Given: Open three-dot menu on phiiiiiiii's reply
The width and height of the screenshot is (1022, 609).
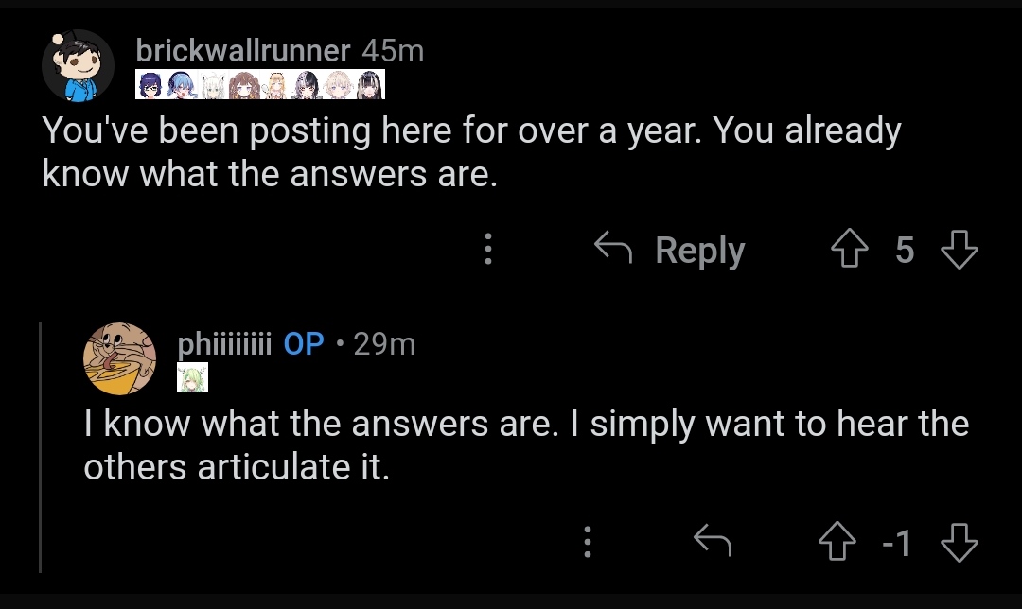Looking at the screenshot, I should click(588, 542).
